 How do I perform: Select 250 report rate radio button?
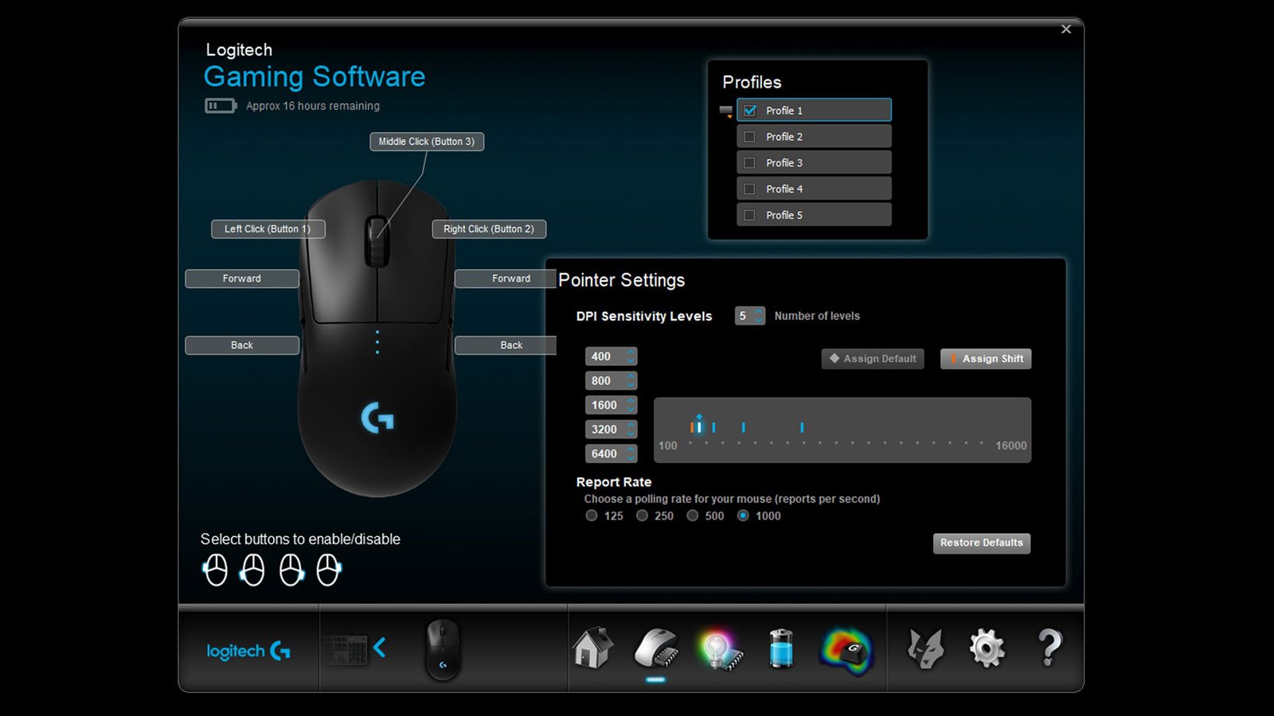point(642,516)
